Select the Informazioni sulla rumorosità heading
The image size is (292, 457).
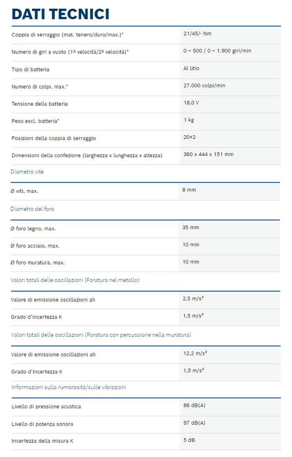point(68,387)
